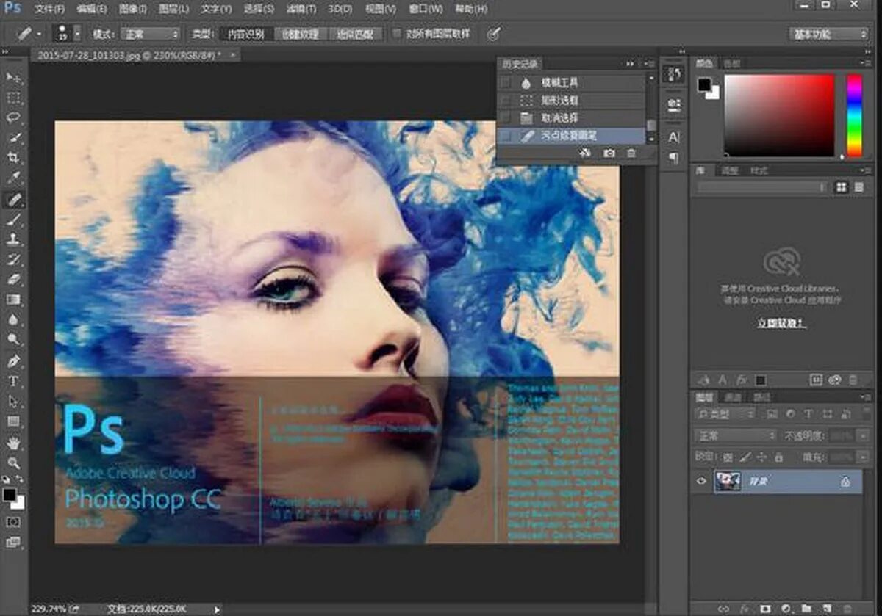
Task: Open the 文件(F) File menu
Action: 50,9
